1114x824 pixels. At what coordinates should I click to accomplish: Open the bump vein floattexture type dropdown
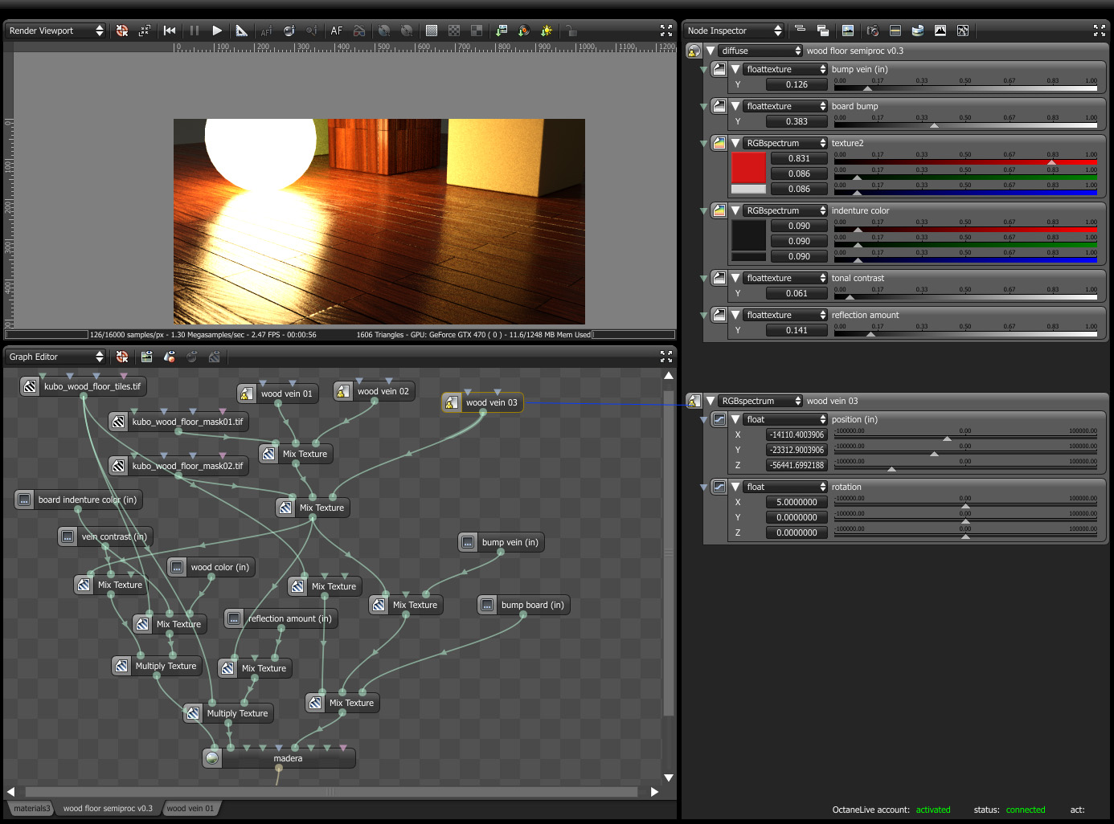point(785,69)
